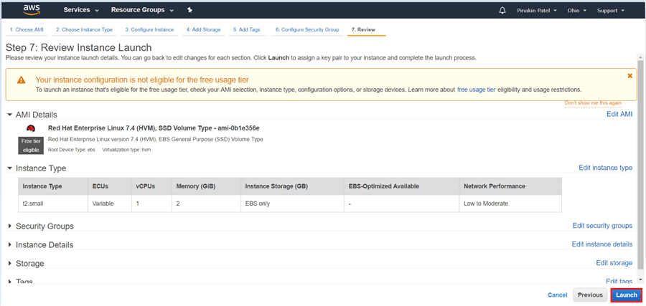Click the Edit security groups link

(602, 226)
